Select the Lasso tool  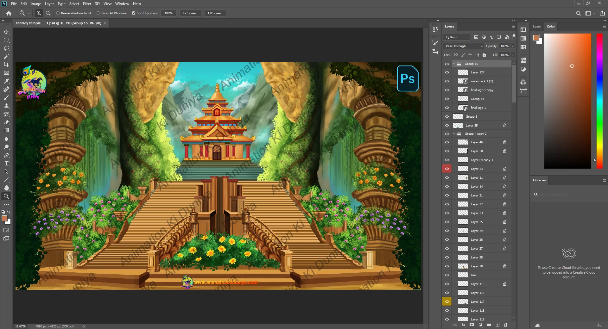tap(6, 48)
